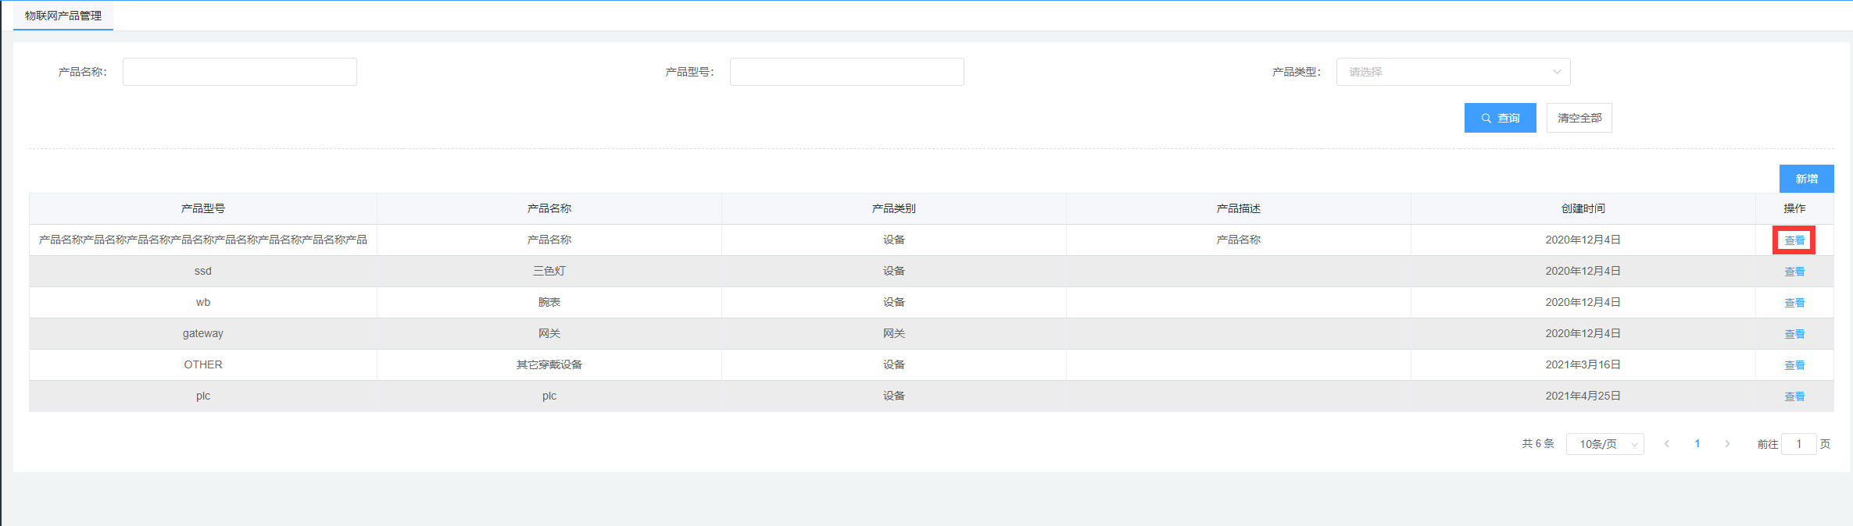Click the 创建时间 column header
Viewport: 1853px width, 526px height.
coord(1583,208)
